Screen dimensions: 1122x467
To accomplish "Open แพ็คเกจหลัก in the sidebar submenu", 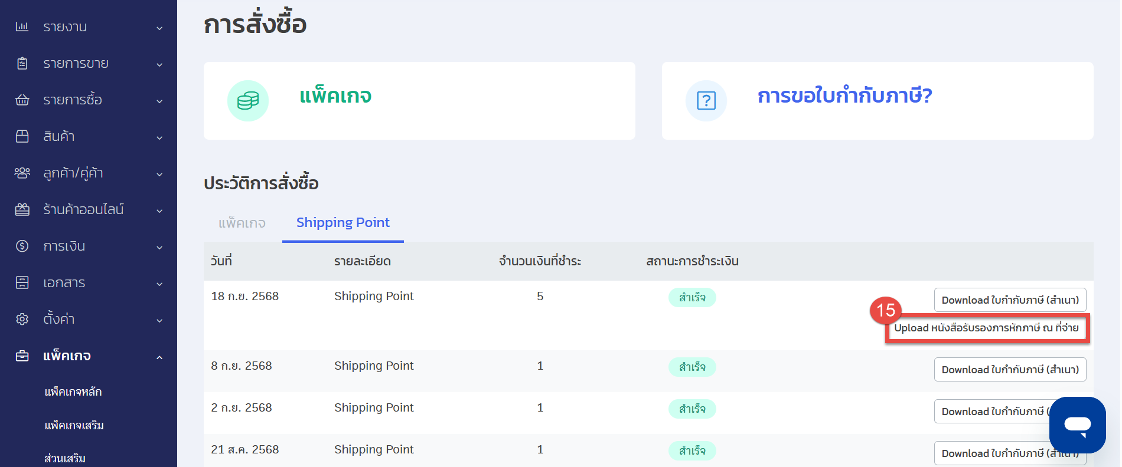I will click(x=73, y=392).
